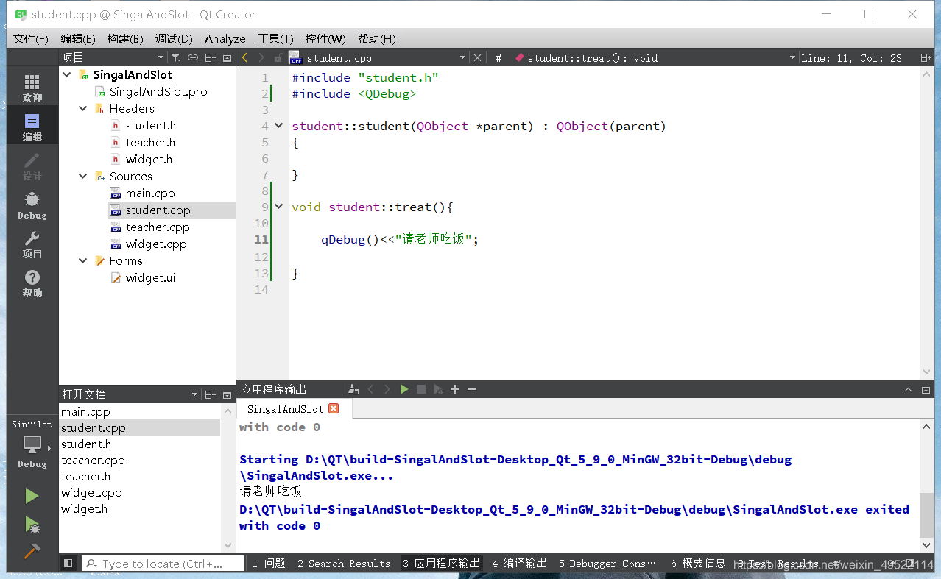Open the 调试(D) menu
This screenshot has height=579, width=941.
174,38
